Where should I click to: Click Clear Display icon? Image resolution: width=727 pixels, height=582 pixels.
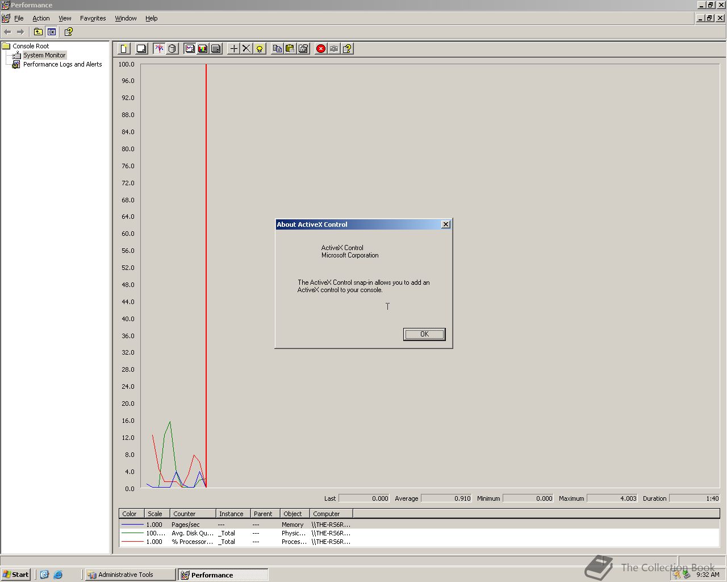[141, 49]
